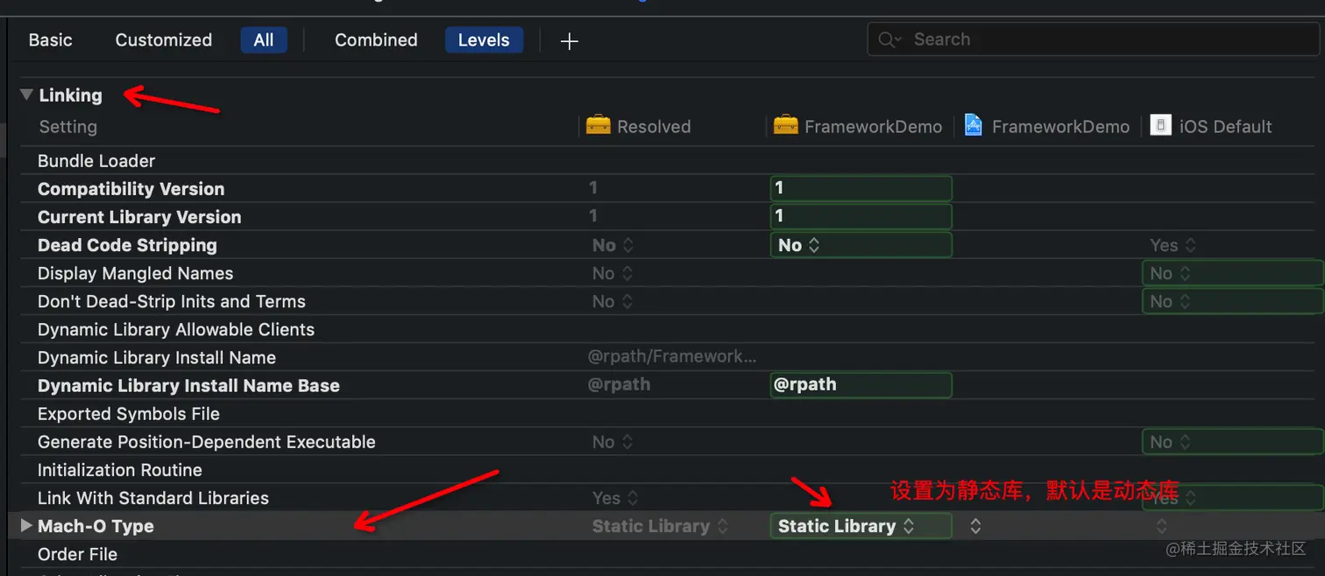Click the magnifier search filter icon
Image resolution: width=1325 pixels, height=576 pixels.
point(889,40)
